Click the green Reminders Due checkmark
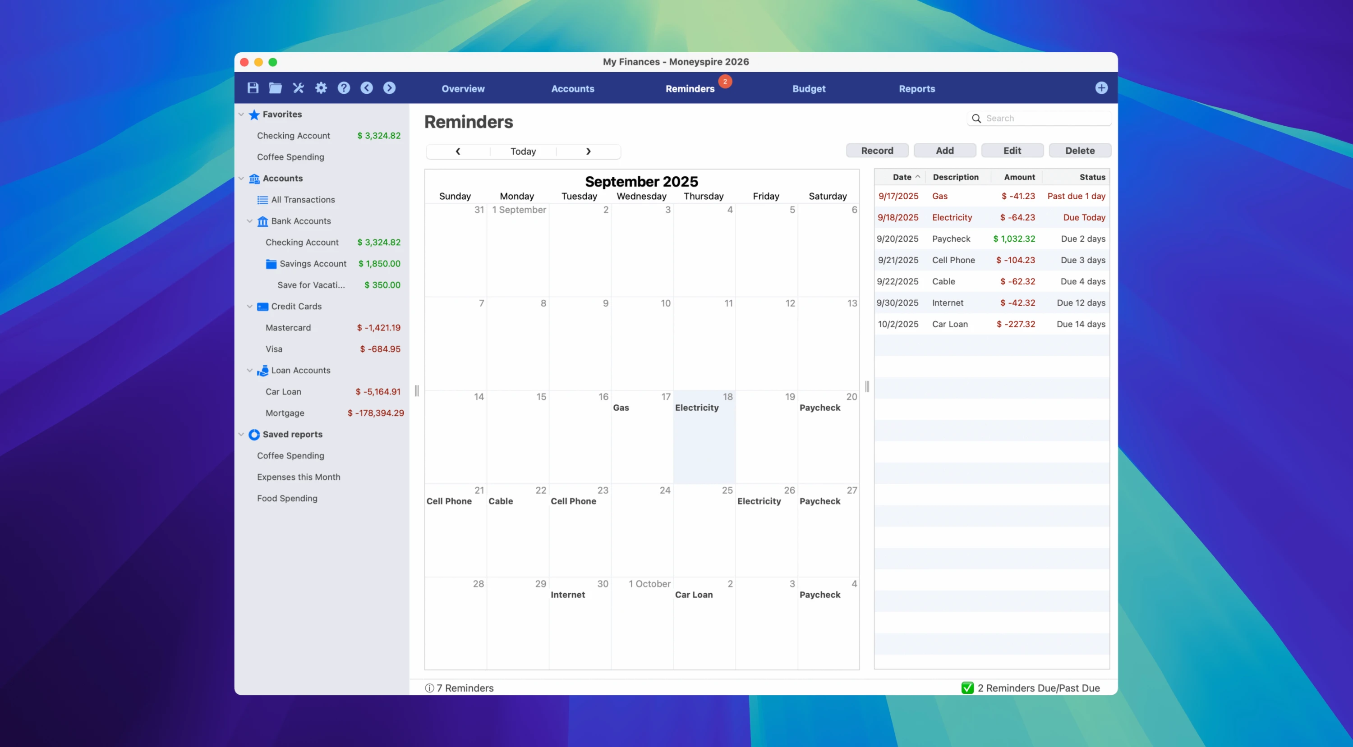Screen dimensions: 1353x747 (967, 687)
